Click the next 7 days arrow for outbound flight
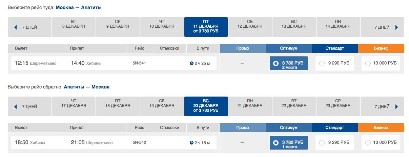 coord(396,27)
